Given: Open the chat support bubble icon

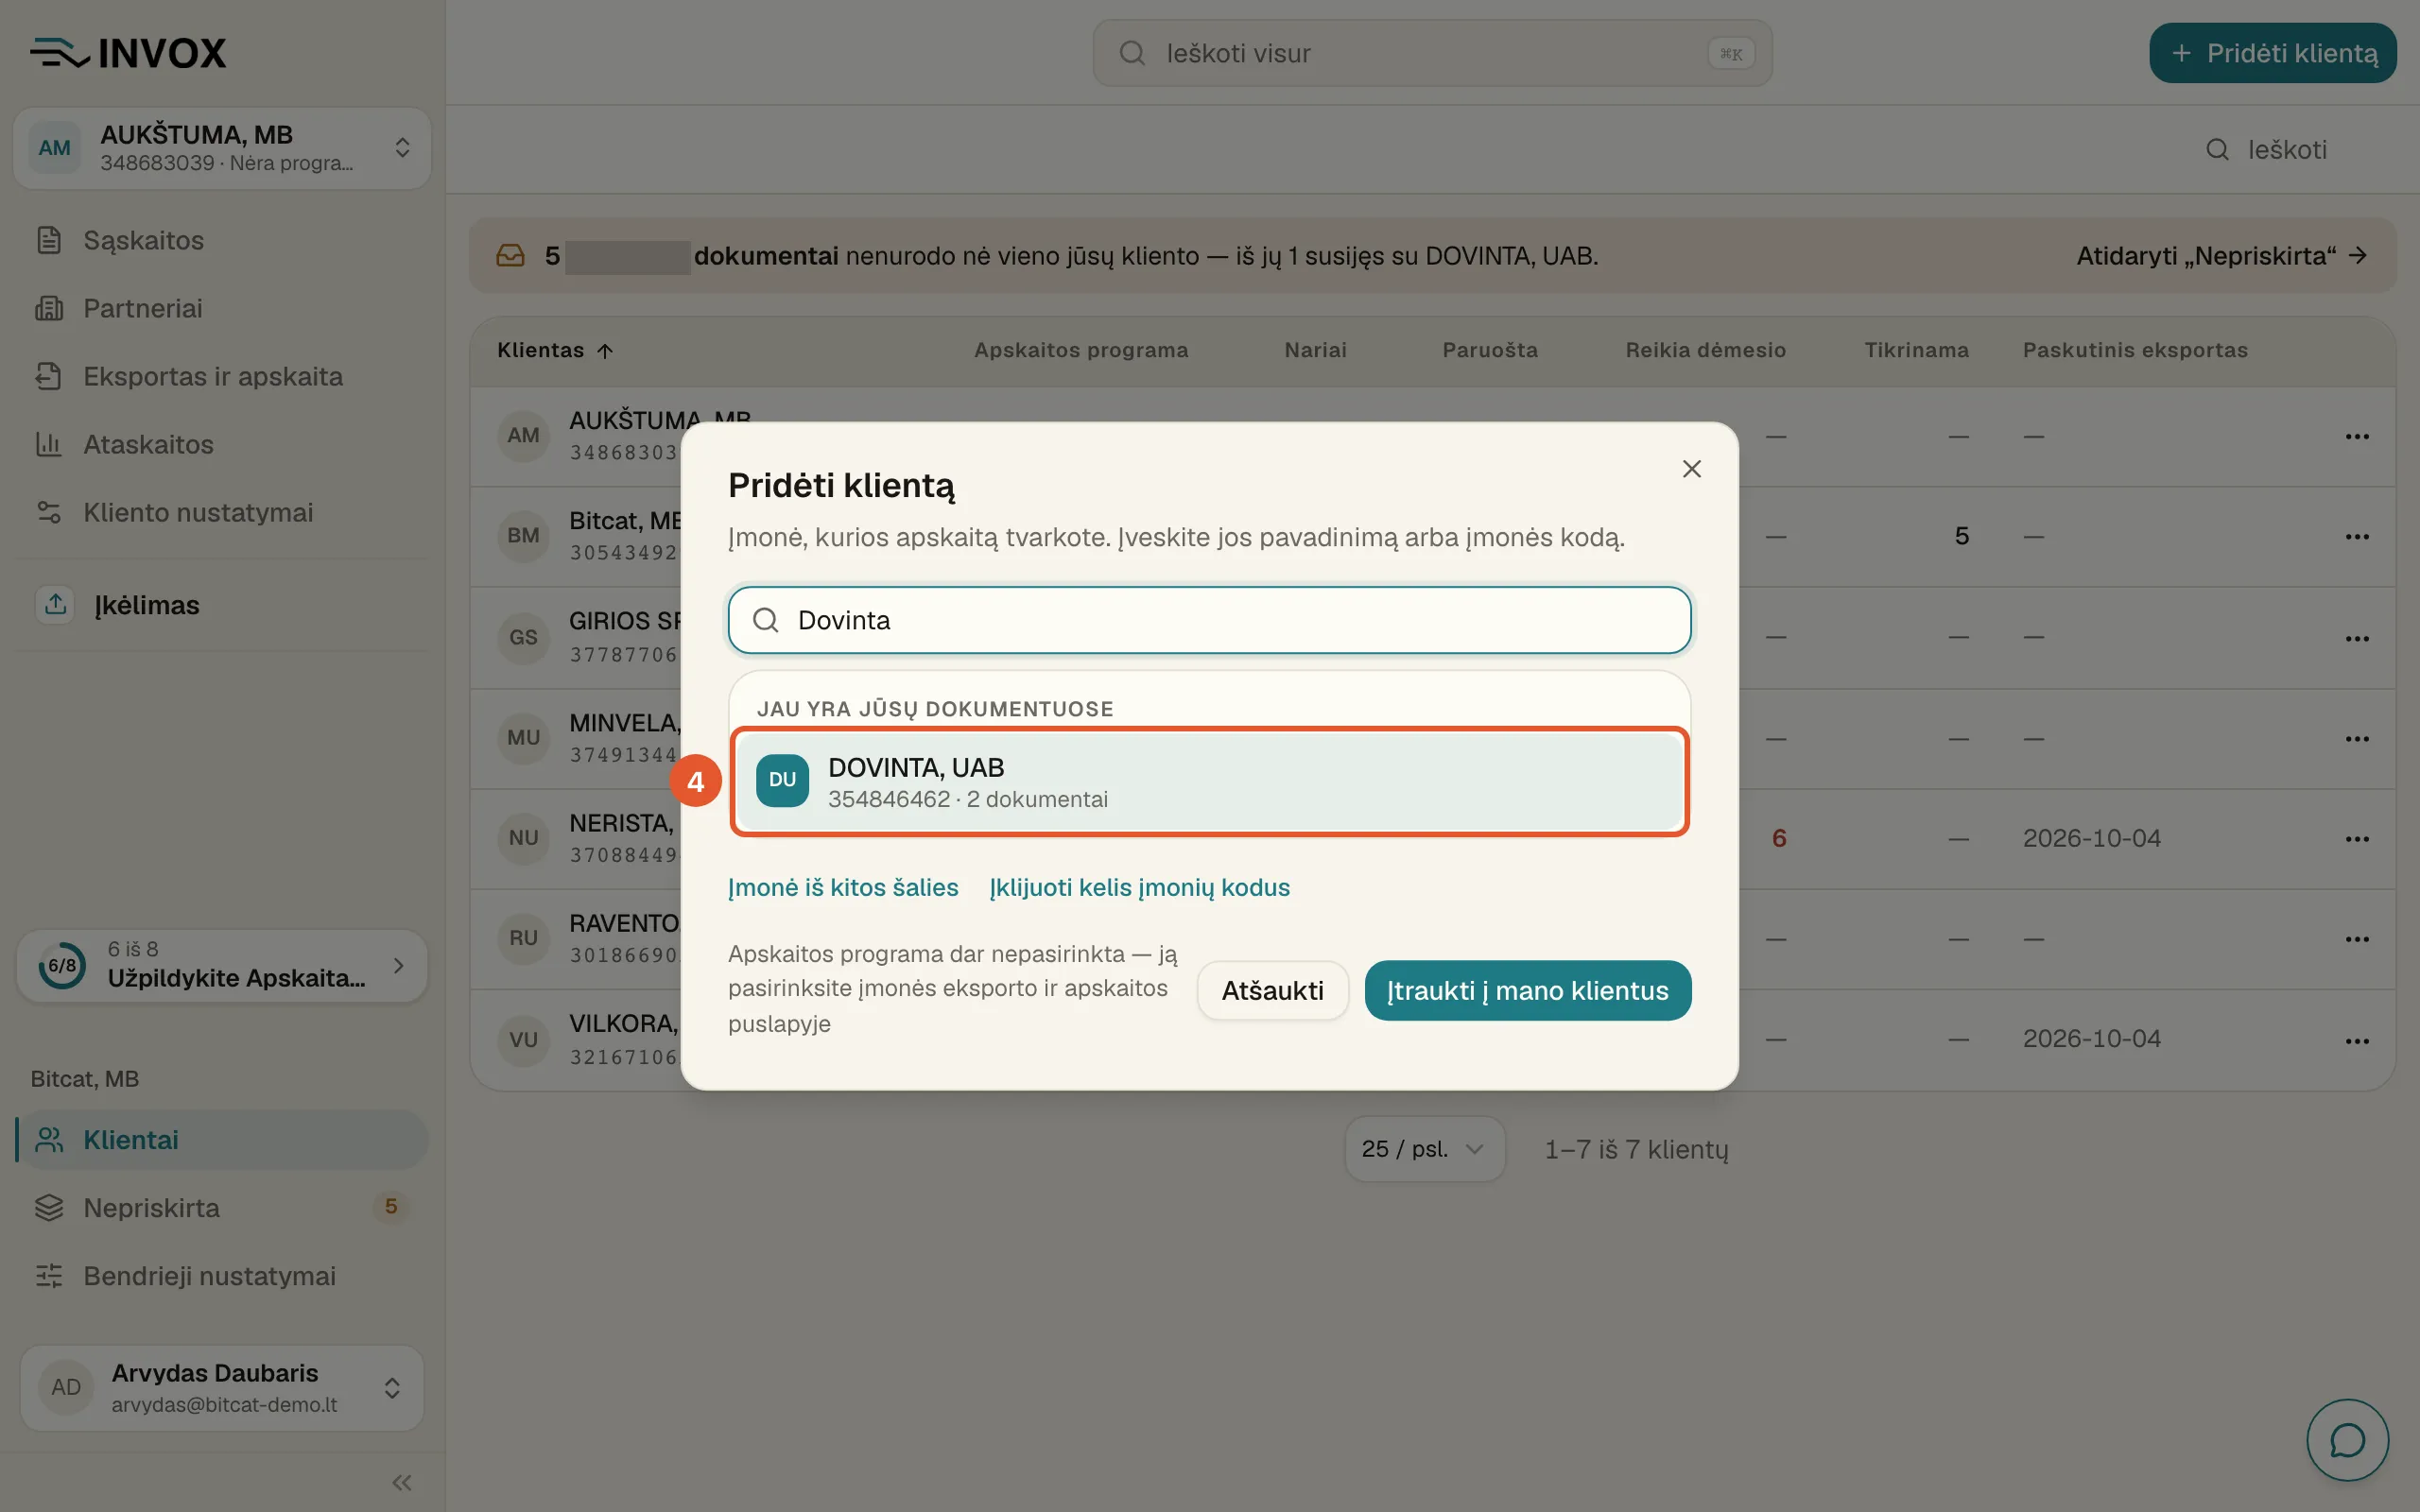Looking at the screenshot, I should click(x=2347, y=1440).
